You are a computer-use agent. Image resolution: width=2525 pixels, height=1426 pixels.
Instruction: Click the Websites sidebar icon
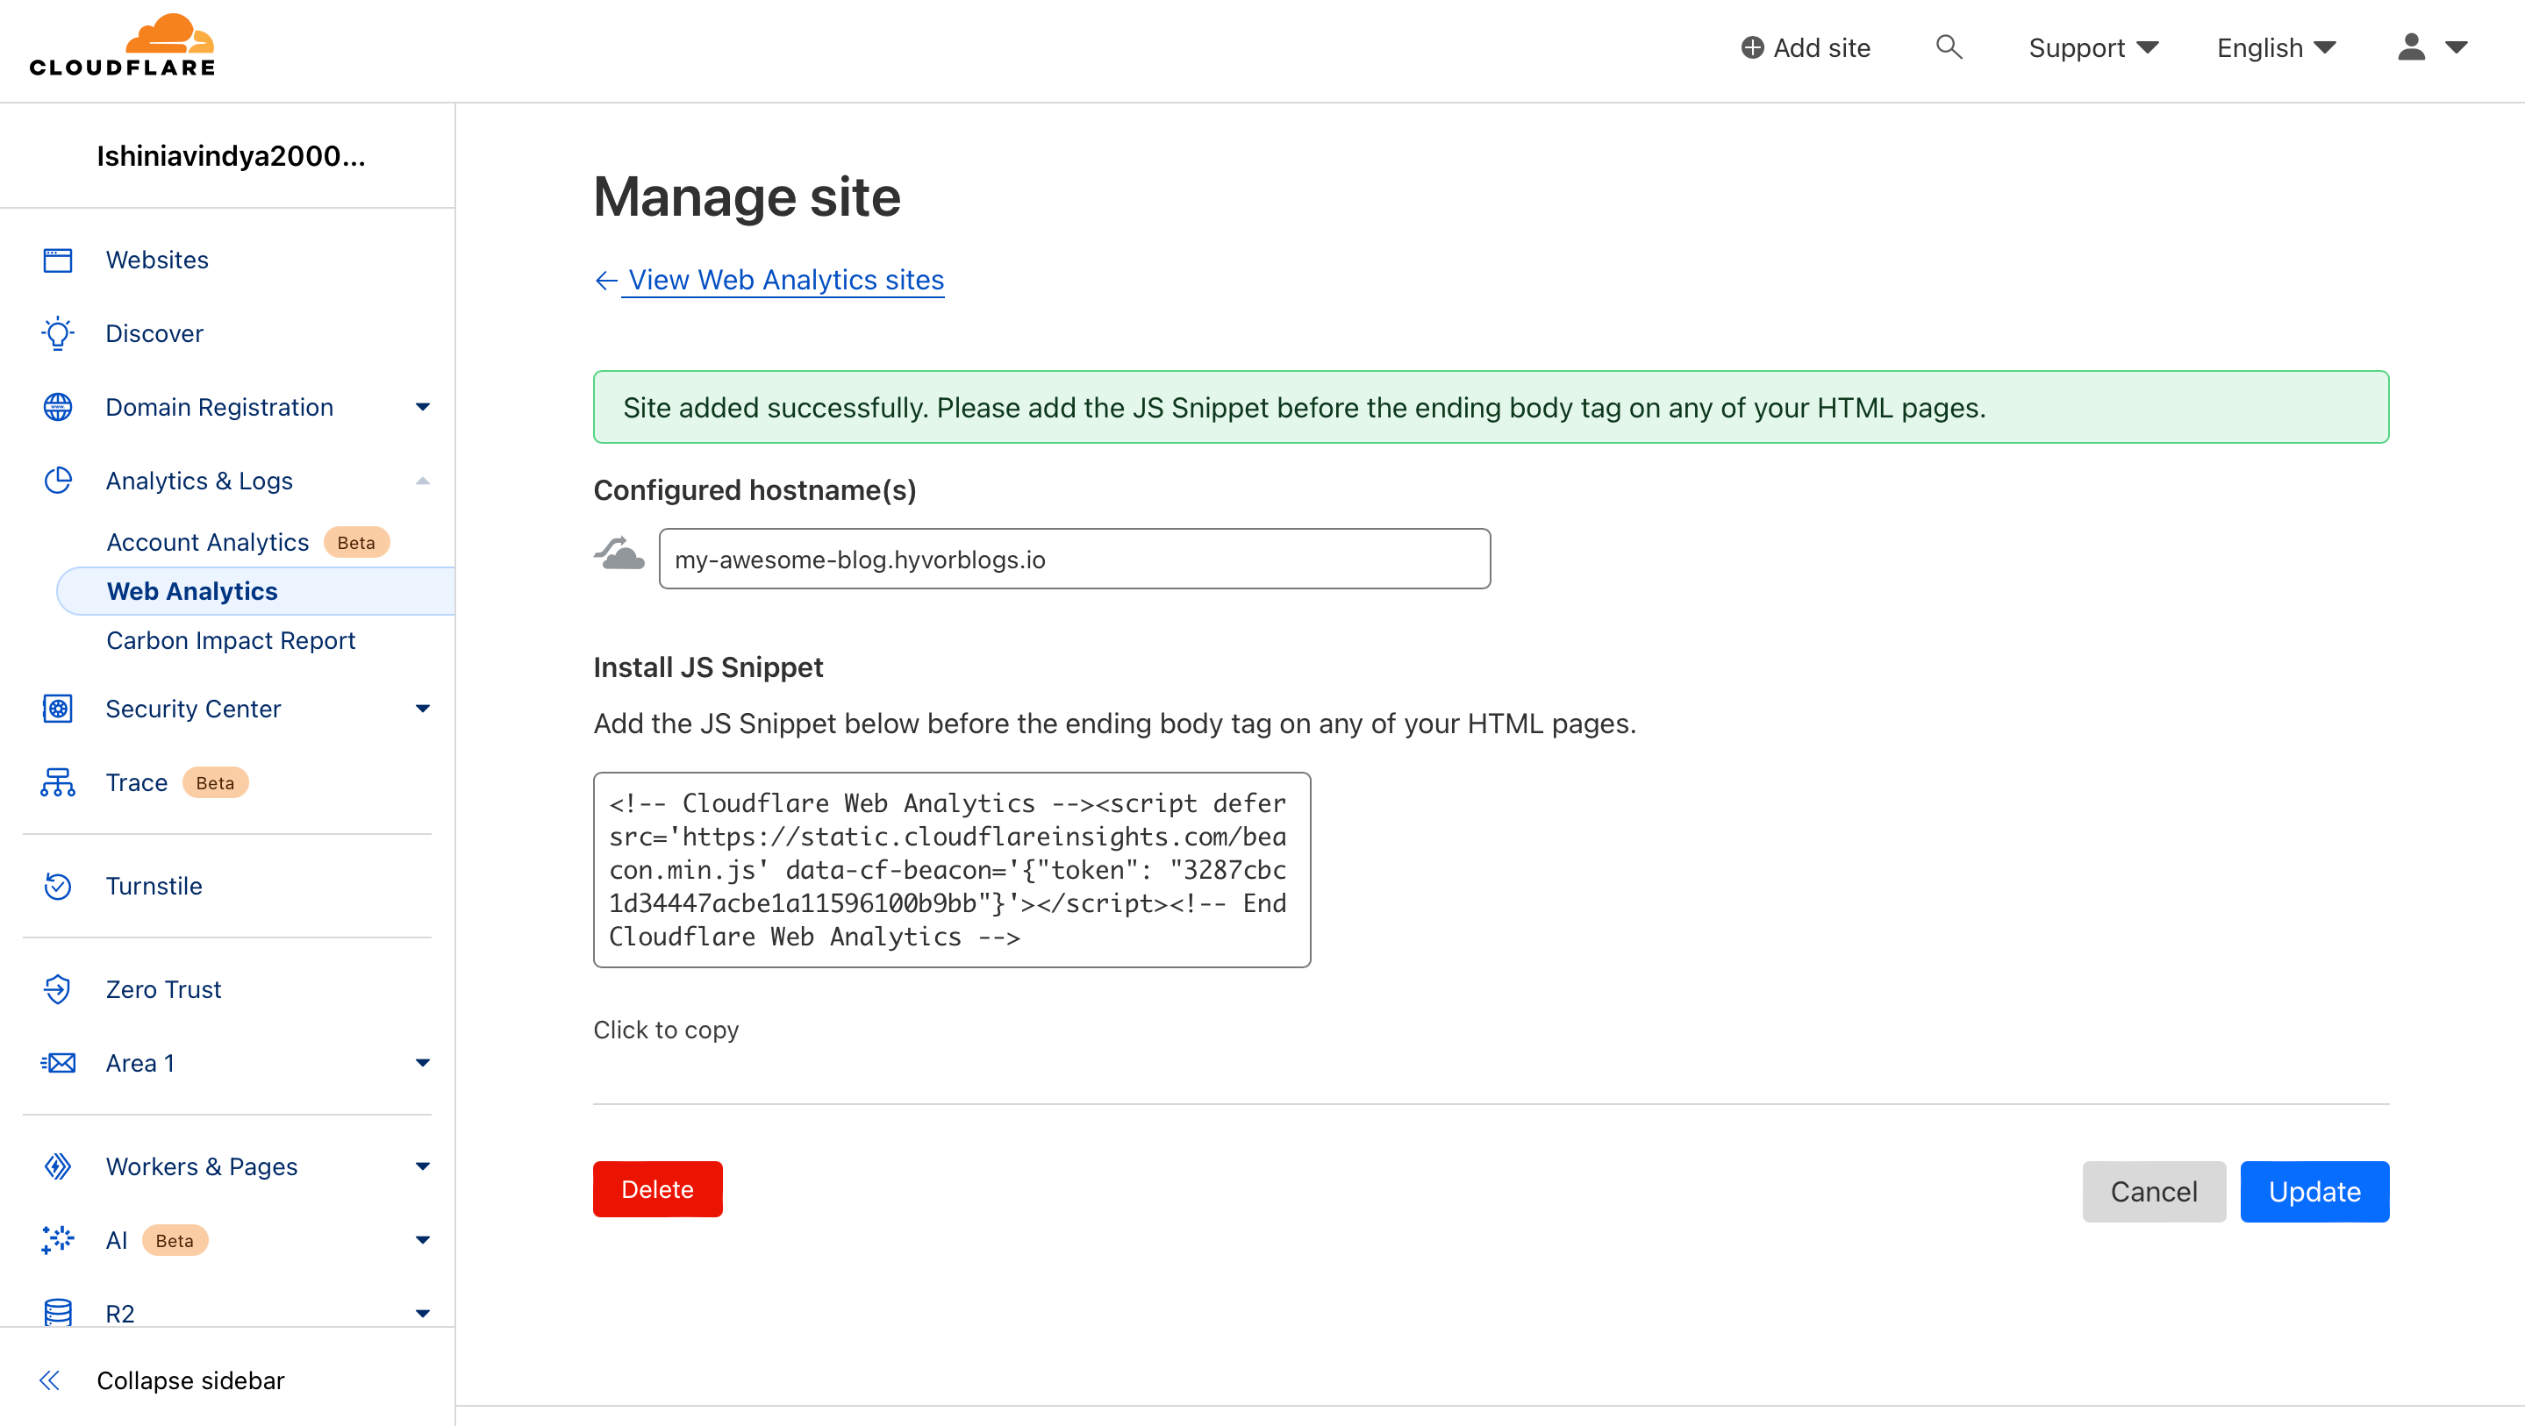(59, 260)
